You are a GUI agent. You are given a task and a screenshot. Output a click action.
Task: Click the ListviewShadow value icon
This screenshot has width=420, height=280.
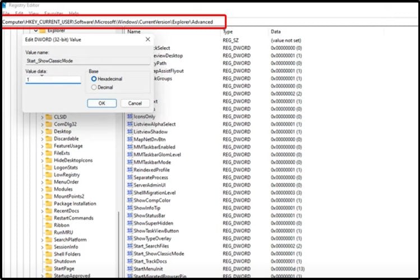tap(130, 132)
